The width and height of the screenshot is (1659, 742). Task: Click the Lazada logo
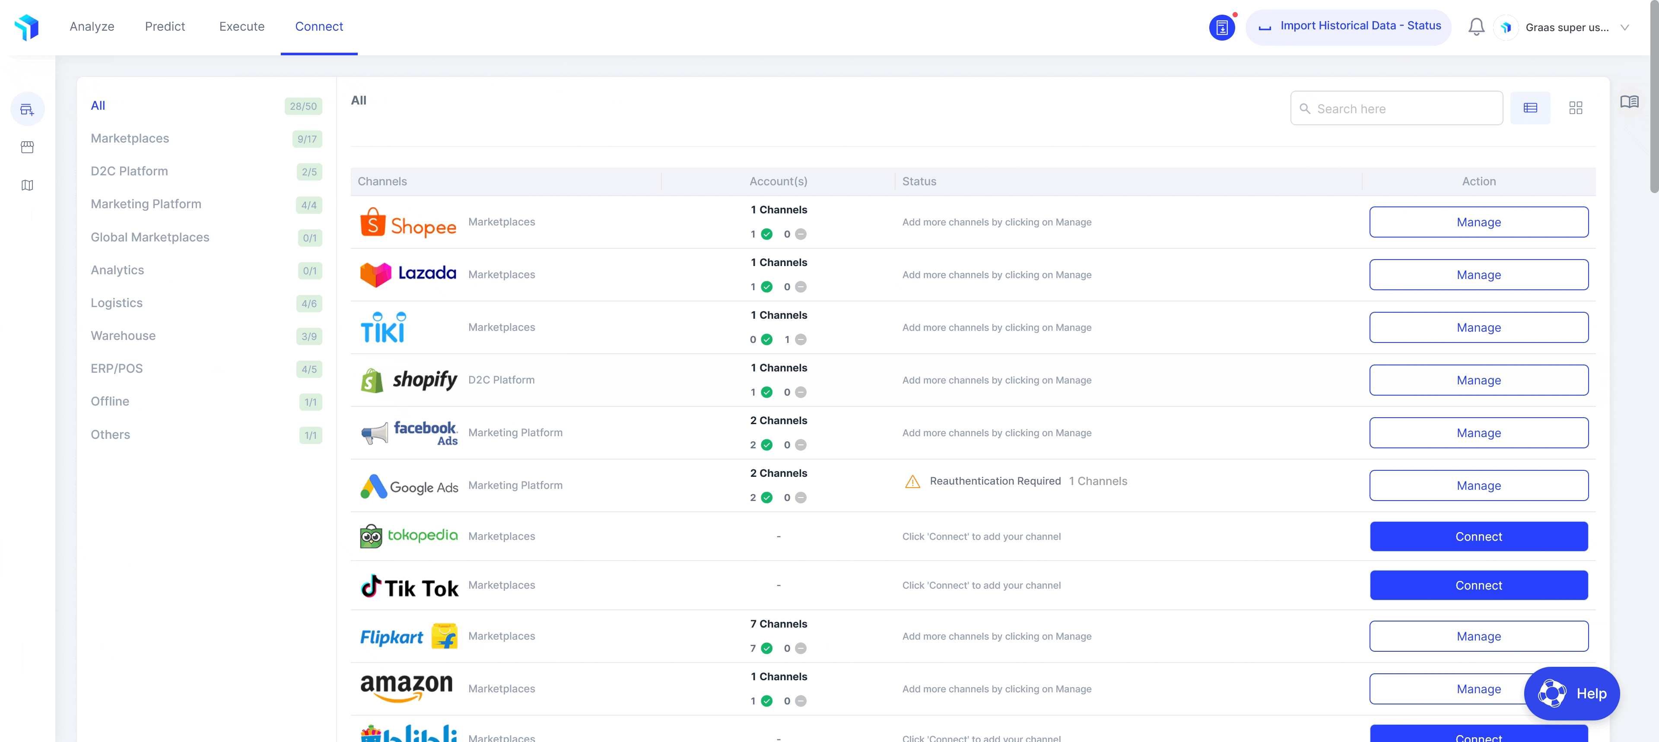408,274
